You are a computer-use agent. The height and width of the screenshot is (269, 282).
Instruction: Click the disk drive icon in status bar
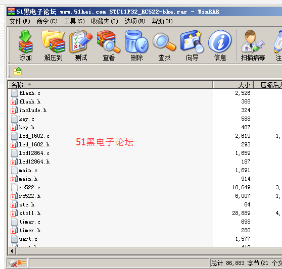tap(13, 263)
